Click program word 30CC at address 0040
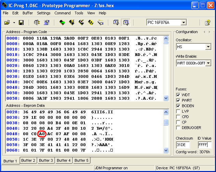The width and height of the screenshot is (216, 172). [28, 82]
